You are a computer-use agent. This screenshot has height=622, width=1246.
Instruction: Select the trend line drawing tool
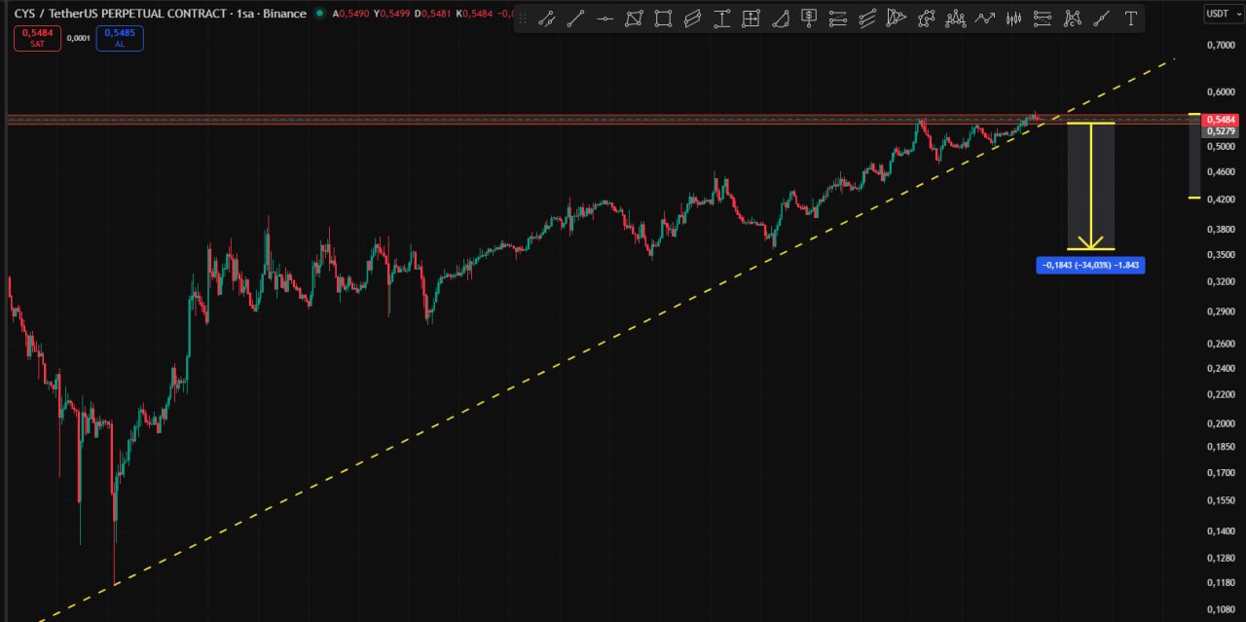click(x=575, y=18)
